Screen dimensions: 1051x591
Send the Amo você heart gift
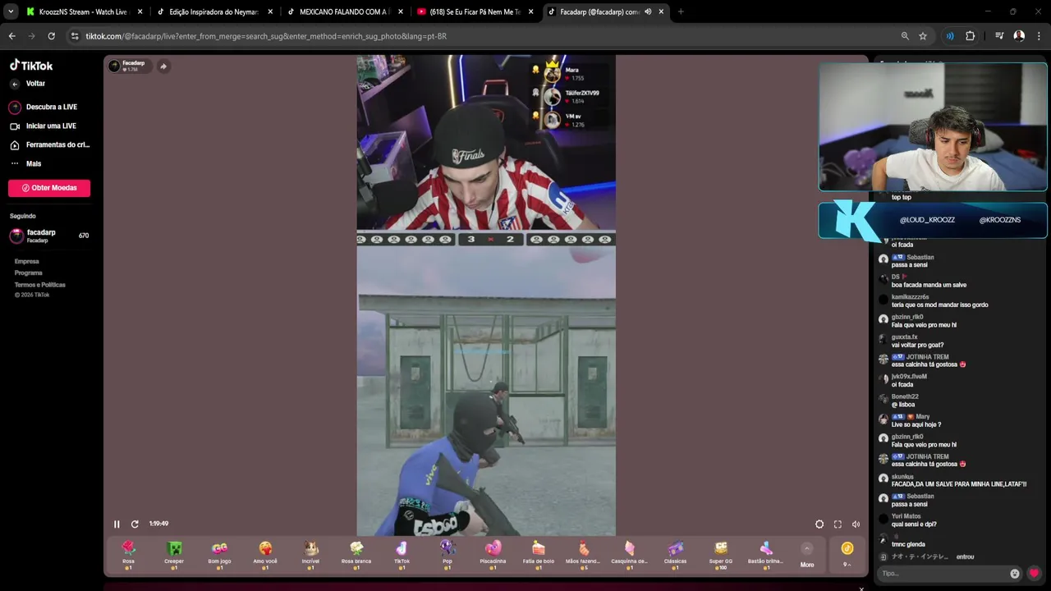(x=265, y=555)
